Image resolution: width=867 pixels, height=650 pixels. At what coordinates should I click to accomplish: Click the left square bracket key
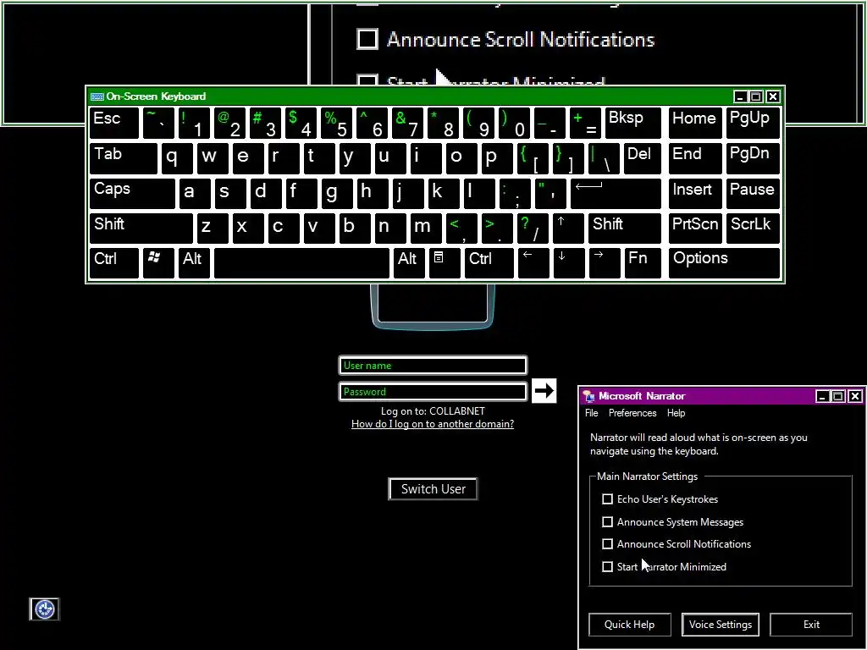pos(533,158)
